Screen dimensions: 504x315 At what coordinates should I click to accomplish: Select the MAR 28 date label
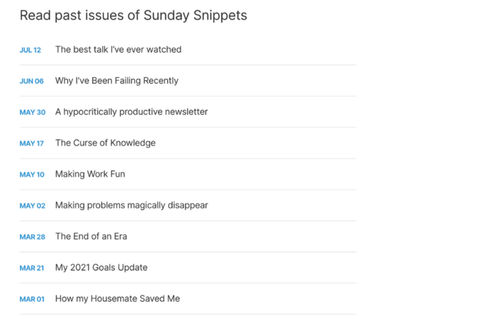pyautogui.click(x=32, y=237)
